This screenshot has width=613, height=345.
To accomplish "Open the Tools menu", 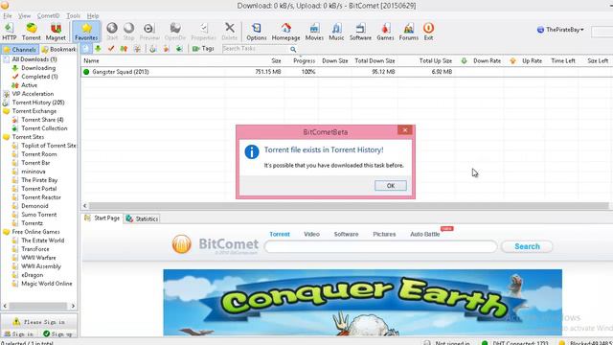I will point(73,15).
